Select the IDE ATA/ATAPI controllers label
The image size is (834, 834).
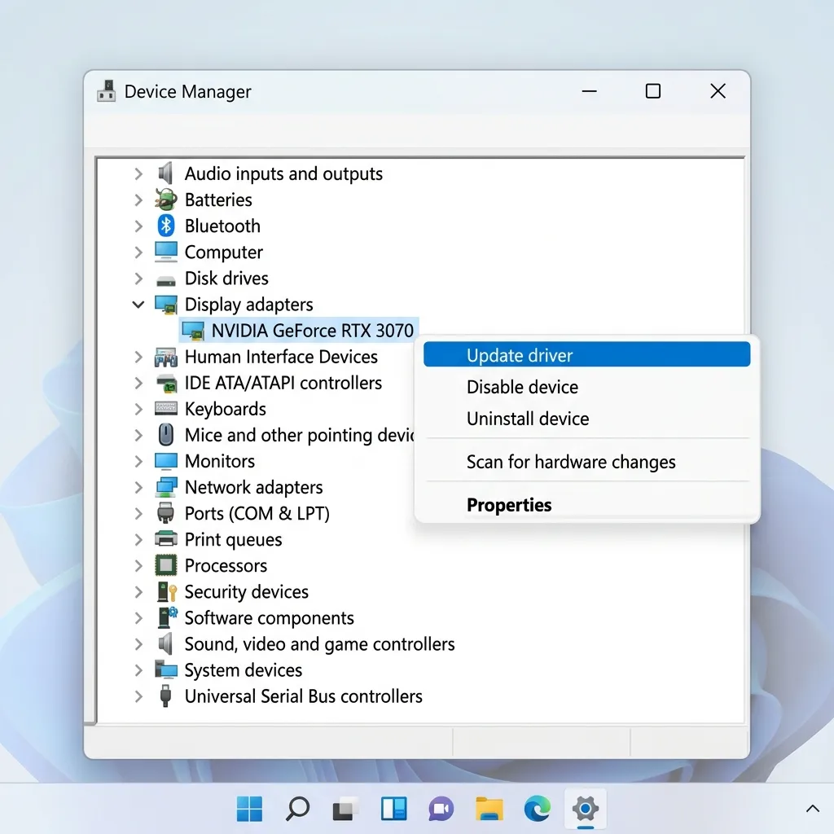pyautogui.click(x=283, y=383)
